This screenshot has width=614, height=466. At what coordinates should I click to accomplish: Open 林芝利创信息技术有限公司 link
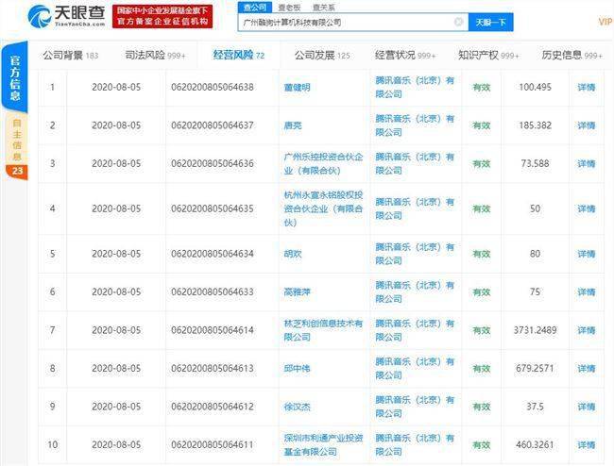[x=323, y=330]
